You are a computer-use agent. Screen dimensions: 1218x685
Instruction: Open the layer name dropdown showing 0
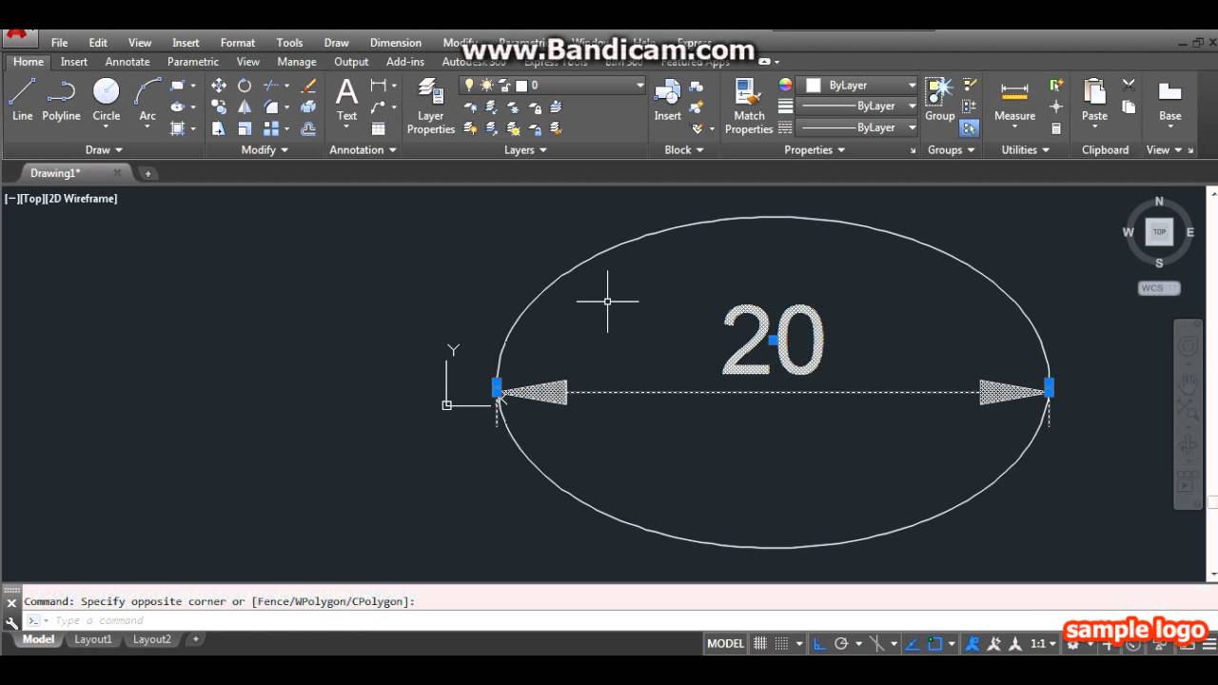tap(553, 86)
